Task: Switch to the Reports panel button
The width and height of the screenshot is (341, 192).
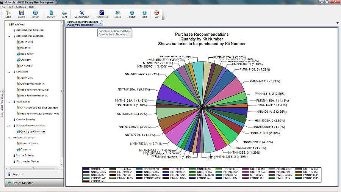Action: tap(34, 174)
